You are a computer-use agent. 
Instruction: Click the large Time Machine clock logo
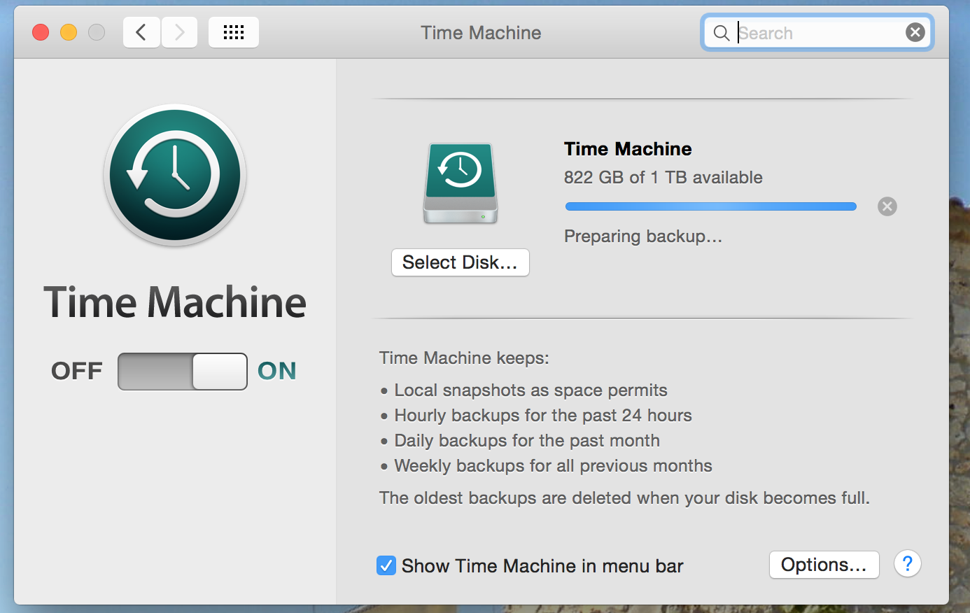pos(175,175)
